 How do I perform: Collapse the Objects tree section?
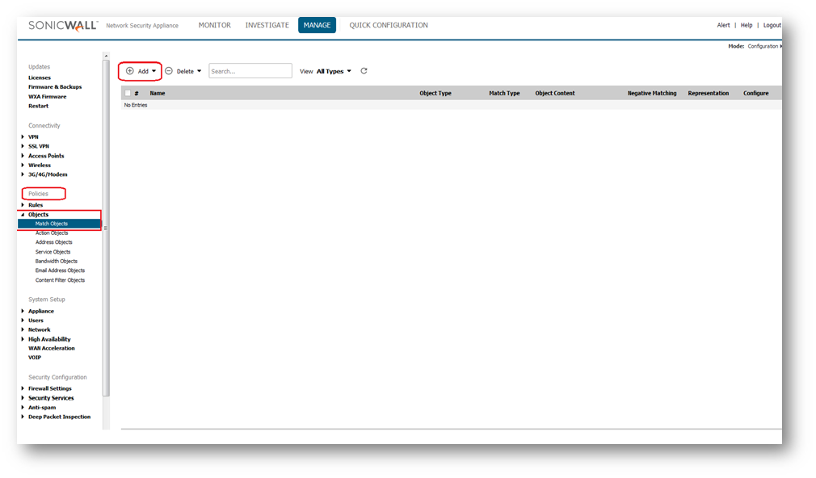point(23,215)
